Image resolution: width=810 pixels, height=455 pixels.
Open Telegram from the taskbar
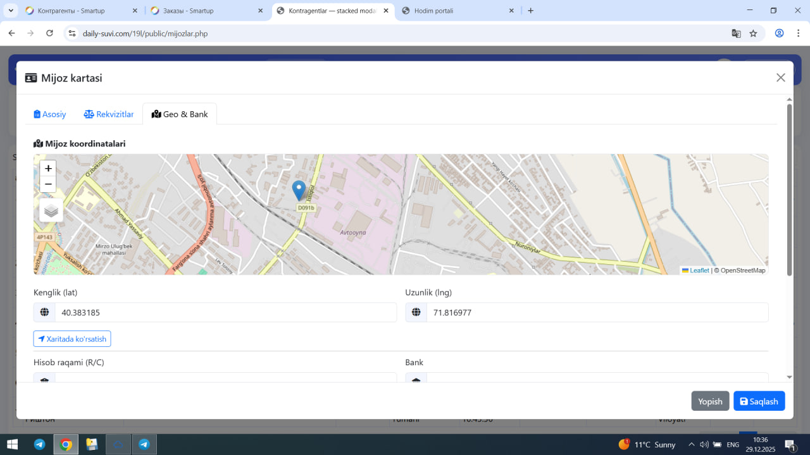pyautogui.click(x=39, y=444)
